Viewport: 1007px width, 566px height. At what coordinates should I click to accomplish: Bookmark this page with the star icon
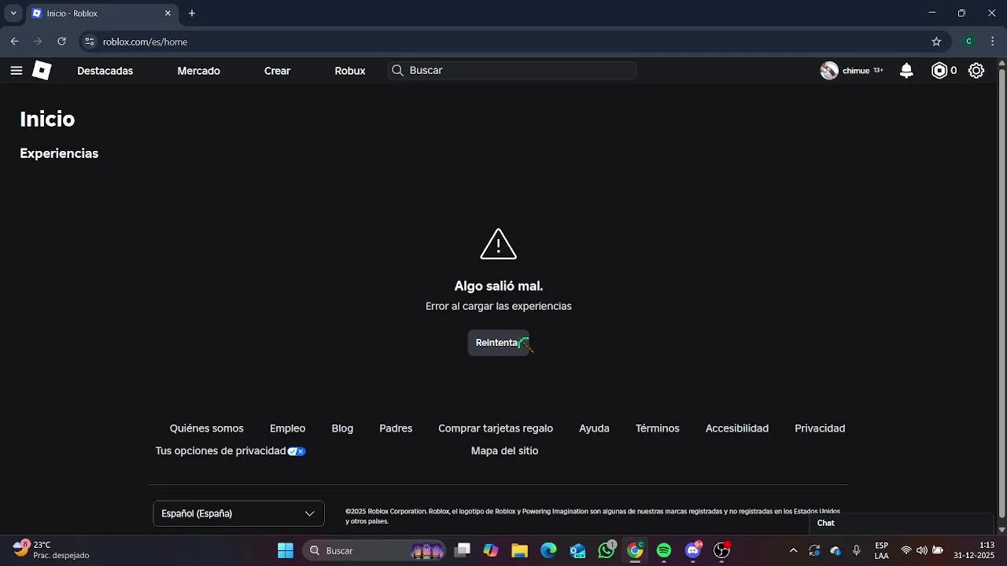[x=936, y=42]
